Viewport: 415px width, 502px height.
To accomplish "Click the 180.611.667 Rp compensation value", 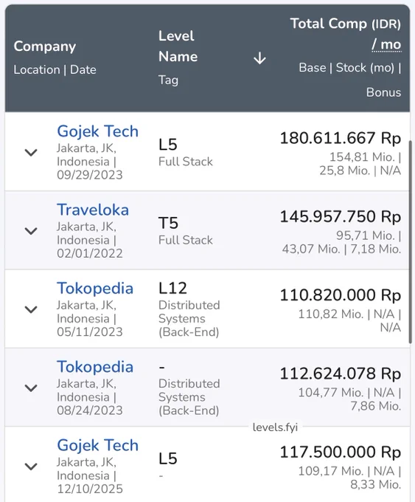I will click(x=341, y=138).
